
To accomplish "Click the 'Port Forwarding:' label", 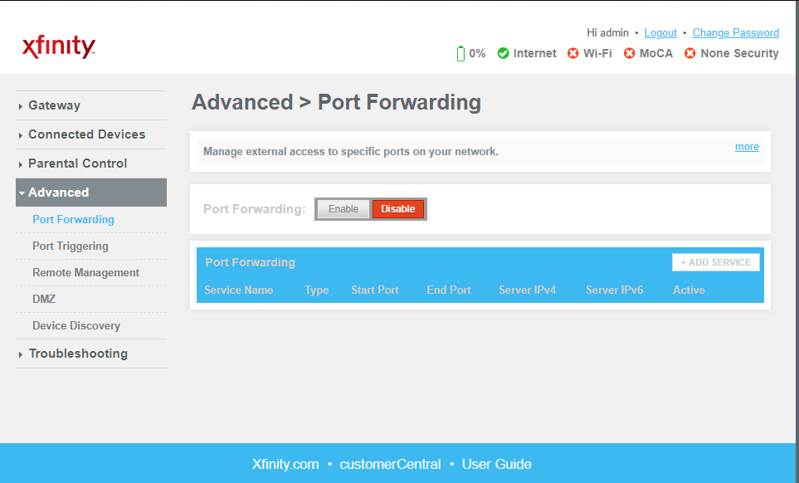I will (x=254, y=209).
